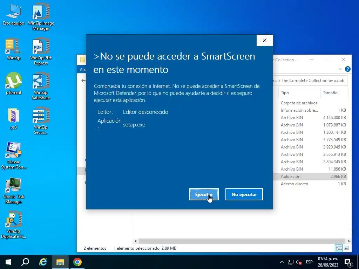Click the No ejecutar button
359x269 pixels.
coord(244,194)
